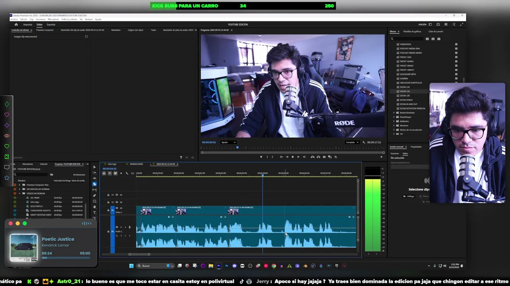Toggle linked selection in timeline
This screenshot has width=510, height=286.
pyautogui.click(x=116, y=173)
